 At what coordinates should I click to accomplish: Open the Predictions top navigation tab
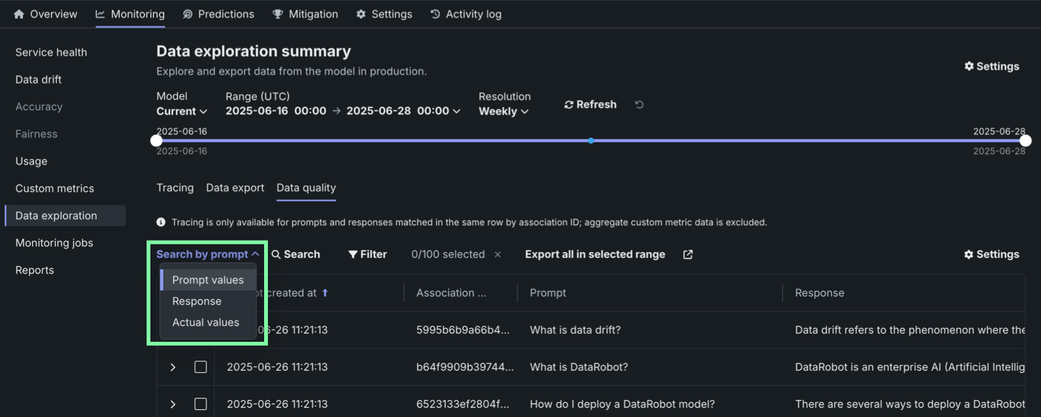point(218,14)
